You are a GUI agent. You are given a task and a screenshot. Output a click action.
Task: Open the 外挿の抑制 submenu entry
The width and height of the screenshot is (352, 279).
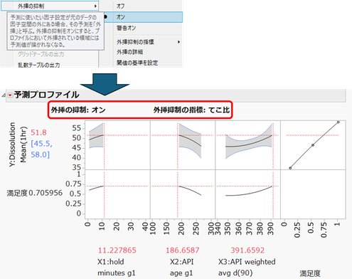coord(50,6)
